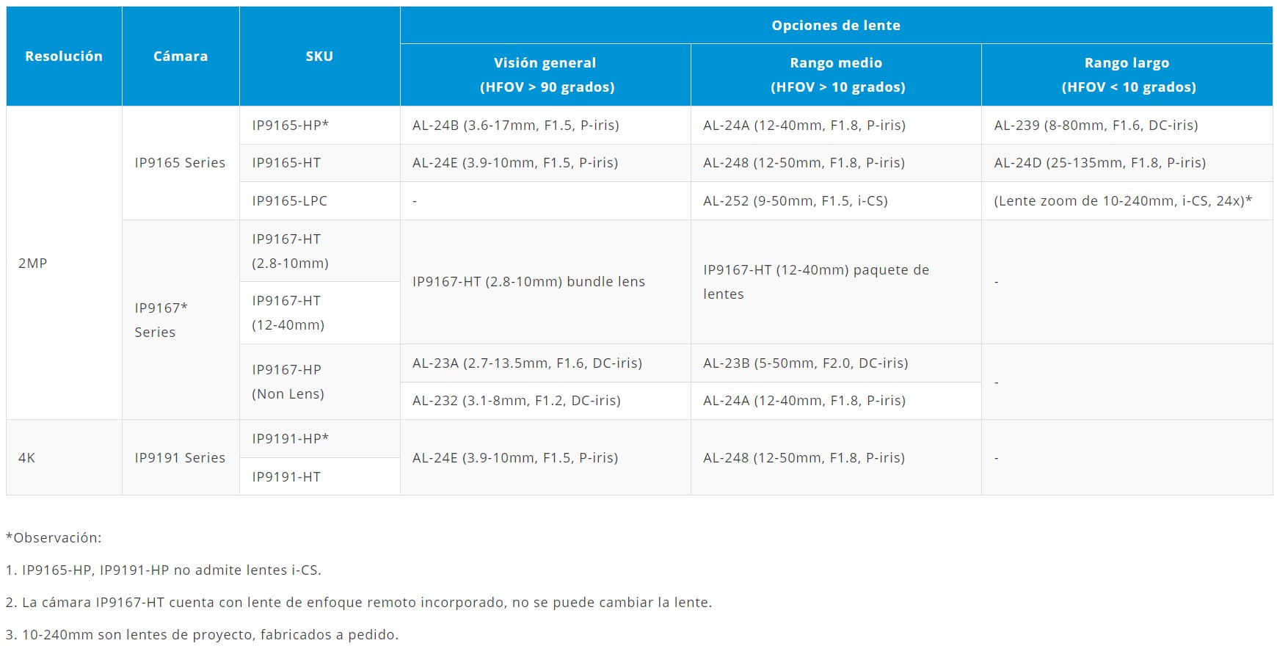This screenshot has width=1277, height=657.
Task: Select the AL-239 (8-80mm) lens cell
Action: [x=1096, y=126]
